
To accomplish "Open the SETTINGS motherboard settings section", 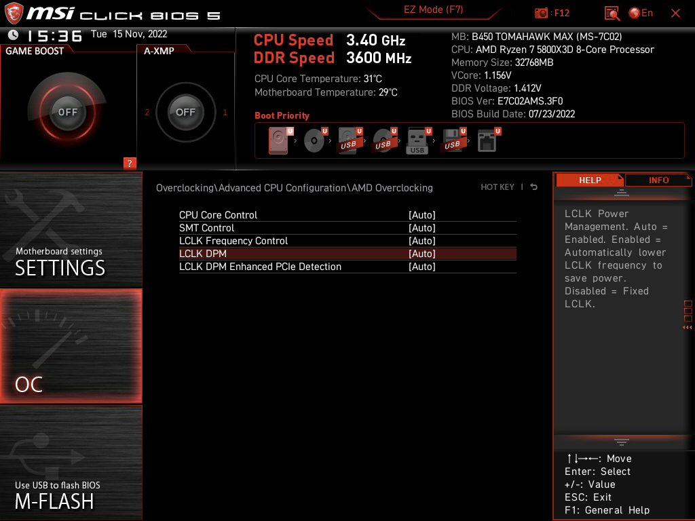I will point(71,229).
